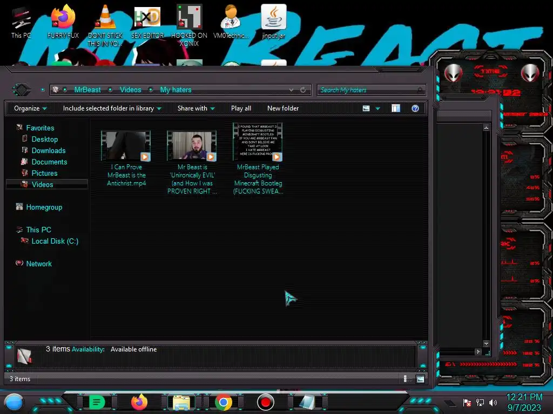Select Desktop in the navigation pane
Image resolution: width=553 pixels, height=414 pixels.
[44, 140]
